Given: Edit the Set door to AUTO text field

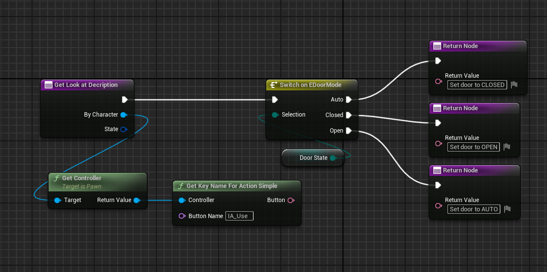Looking at the screenshot, I should coord(474,209).
